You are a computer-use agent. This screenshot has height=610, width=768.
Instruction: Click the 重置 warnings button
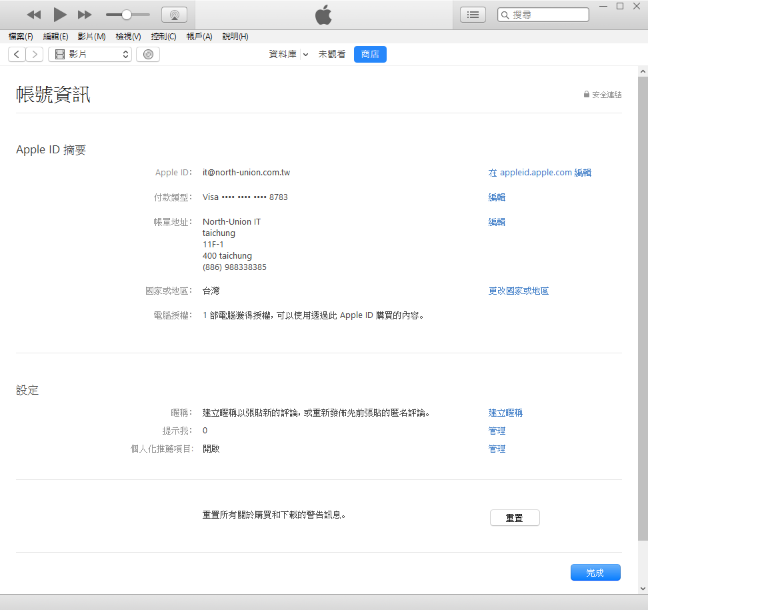click(515, 518)
